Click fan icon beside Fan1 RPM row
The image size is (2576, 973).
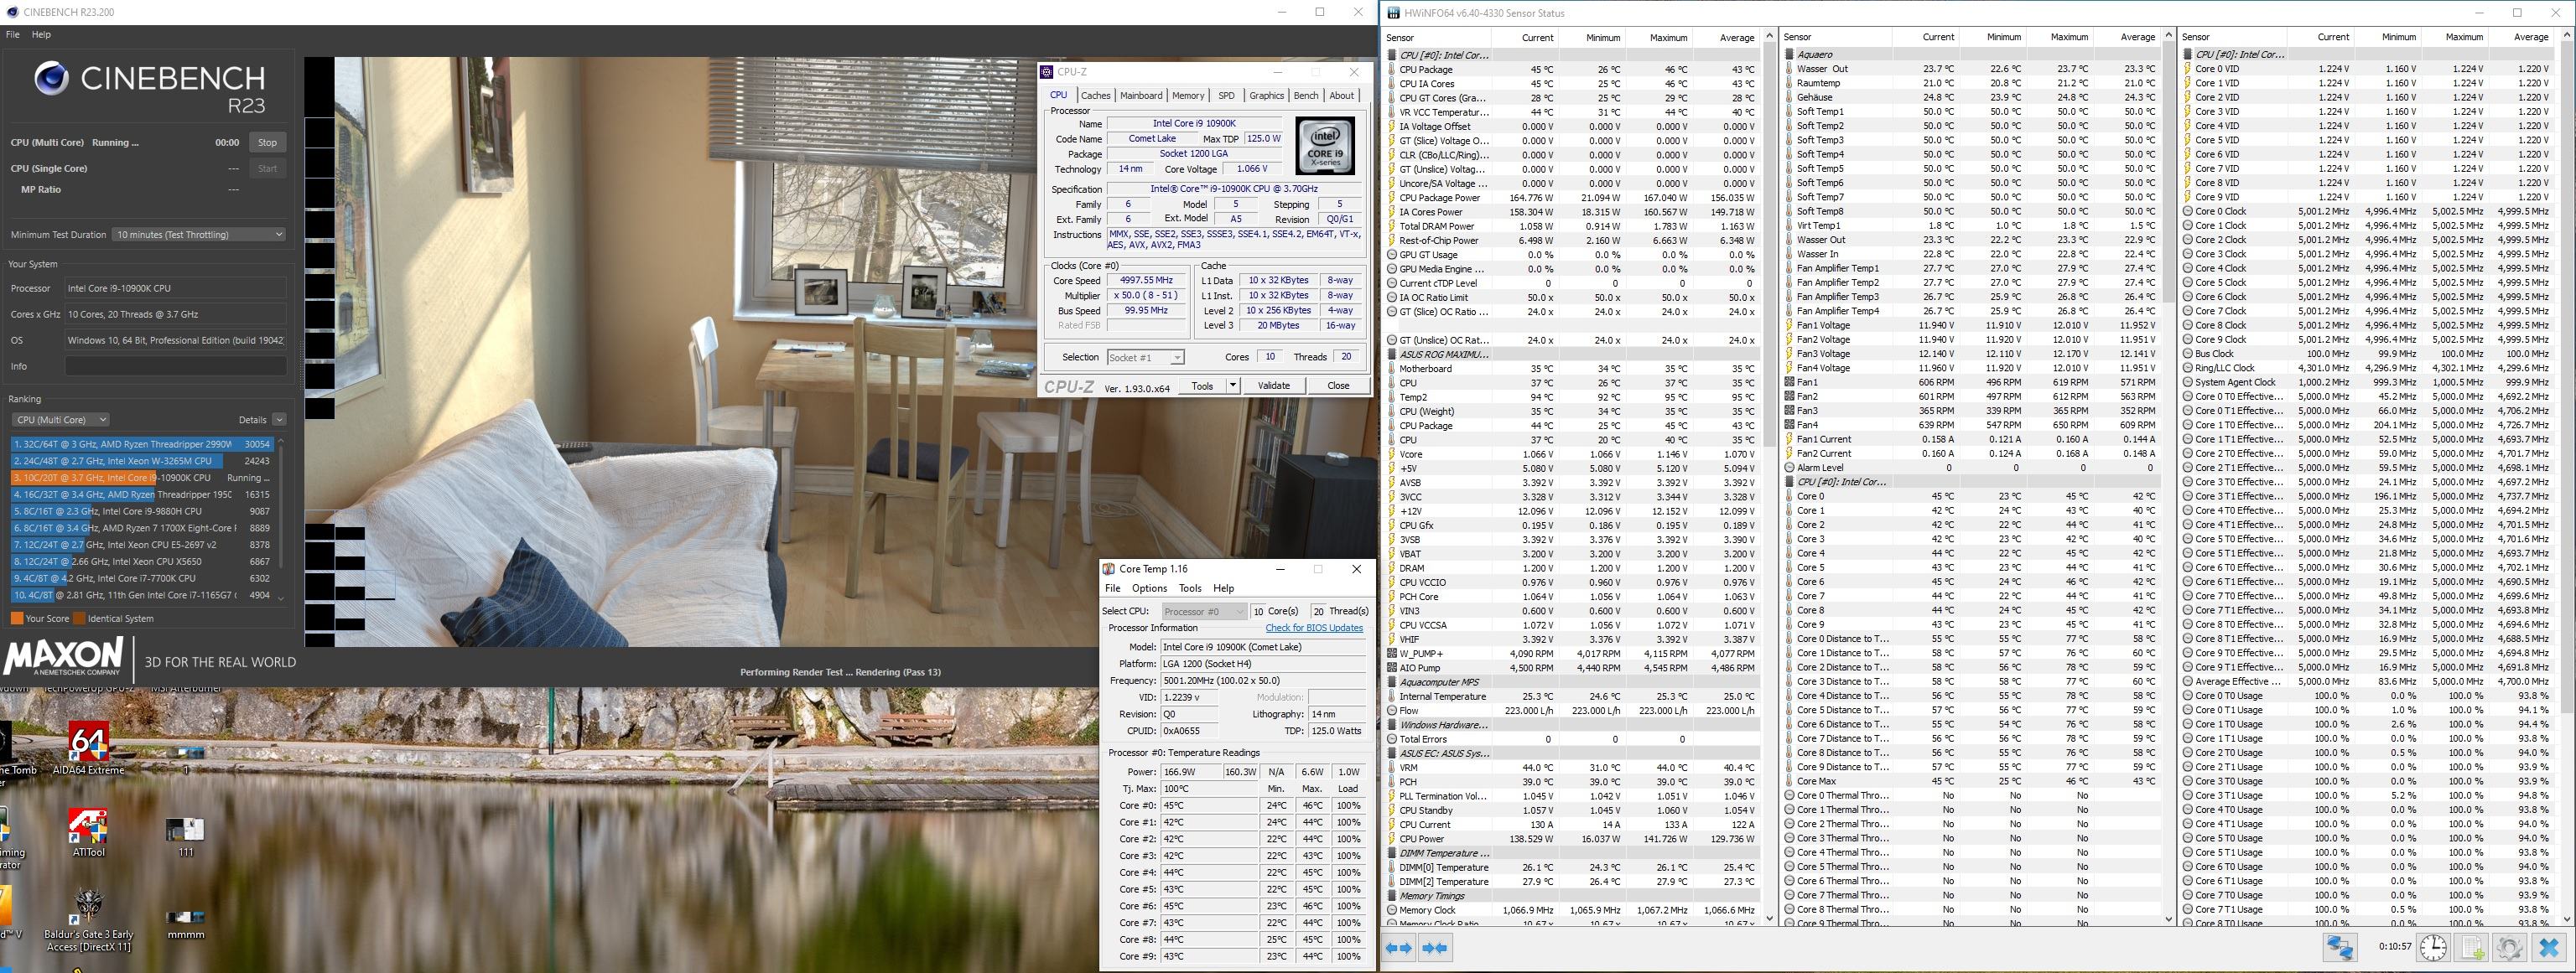tap(1790, 383)
